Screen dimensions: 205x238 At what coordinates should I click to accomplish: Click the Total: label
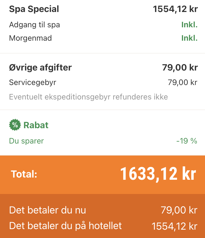tap(24, 174)
